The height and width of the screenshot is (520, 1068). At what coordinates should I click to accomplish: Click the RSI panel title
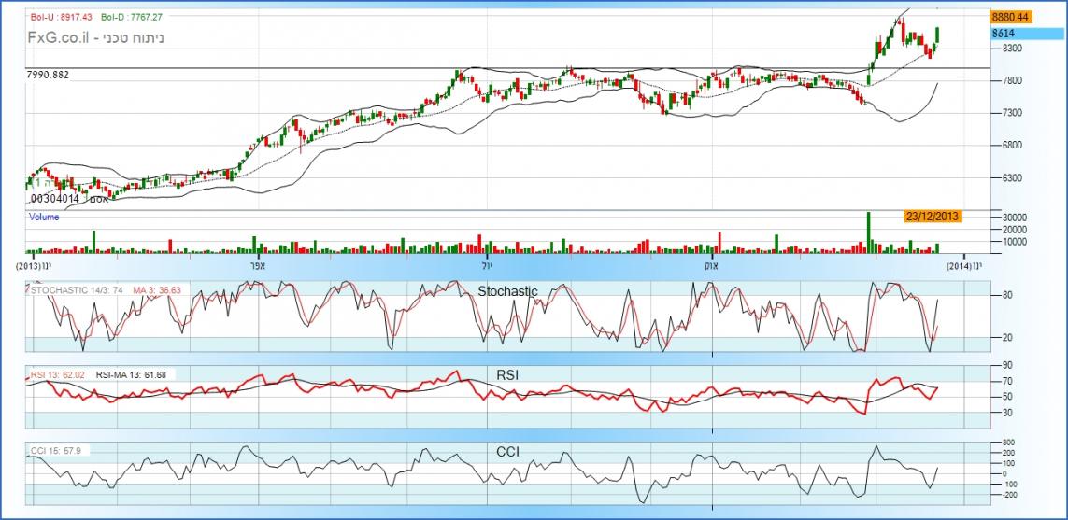507,375
